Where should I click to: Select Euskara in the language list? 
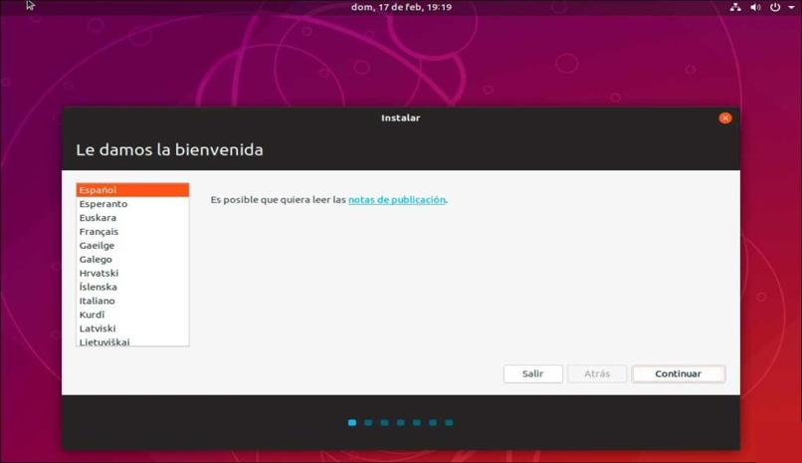tap(132, 217)
